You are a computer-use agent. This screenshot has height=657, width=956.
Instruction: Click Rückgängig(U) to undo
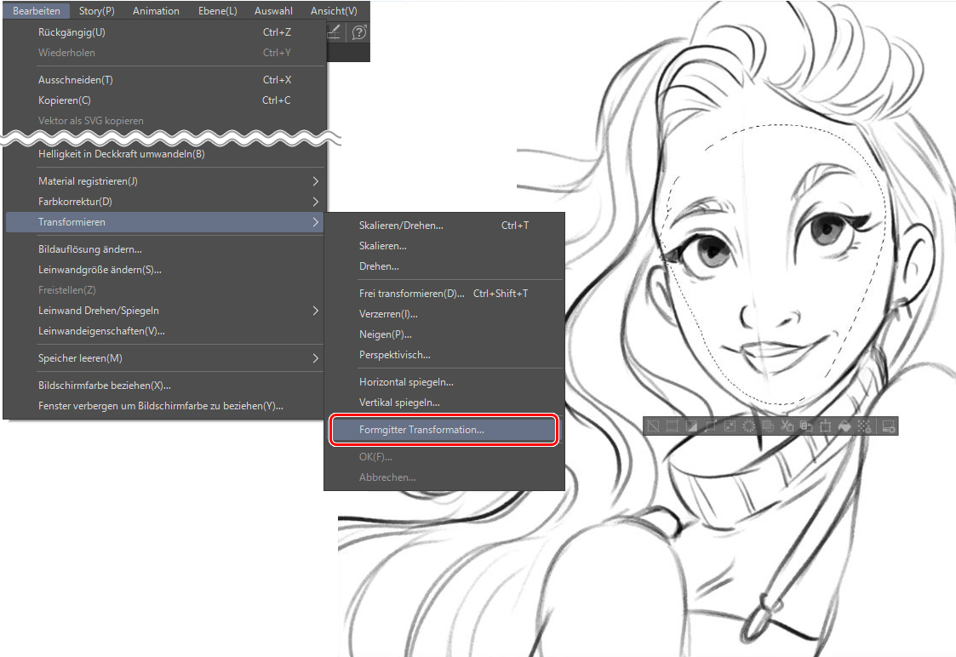point(72,32)
